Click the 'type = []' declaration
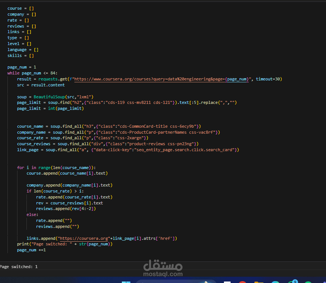 [18, 38]
